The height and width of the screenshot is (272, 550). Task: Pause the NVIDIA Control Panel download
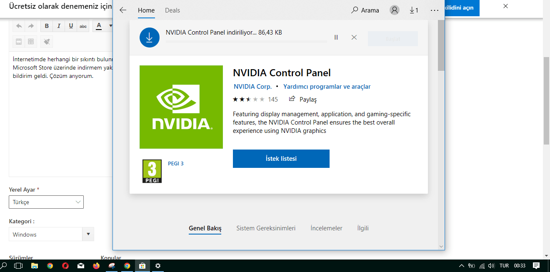tap(336, 37)
